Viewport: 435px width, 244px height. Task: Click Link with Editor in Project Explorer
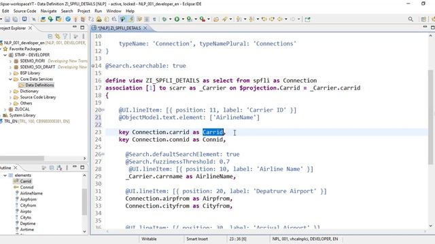point(57,36)
